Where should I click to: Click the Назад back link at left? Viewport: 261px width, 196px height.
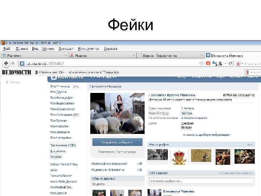13,82
